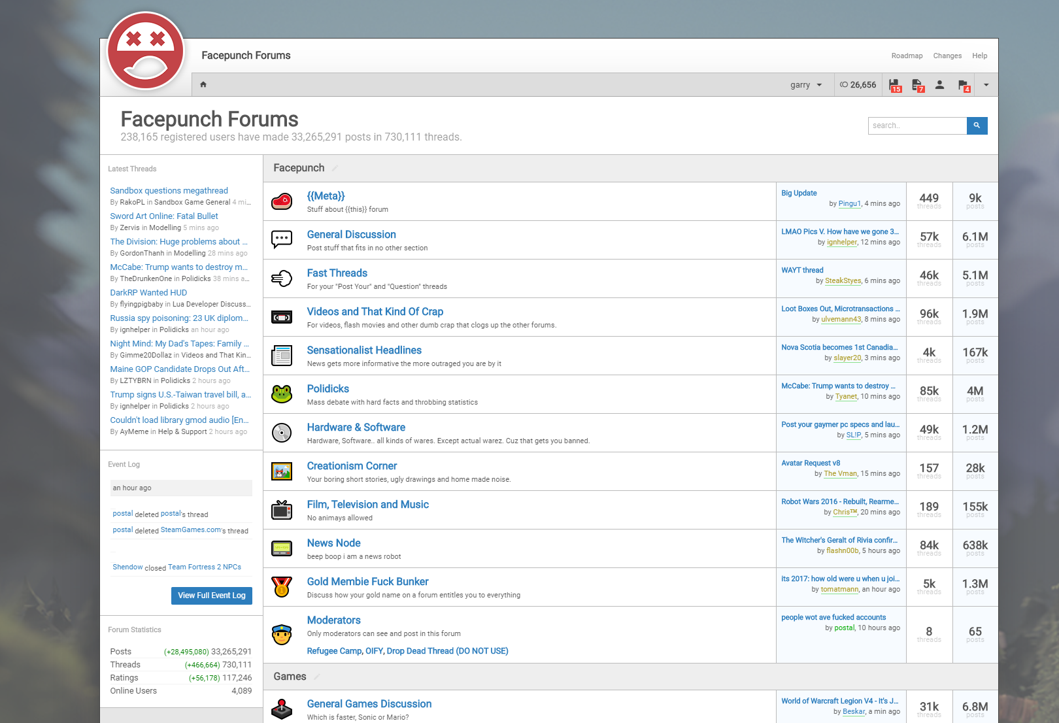Open user SteakStyes' profile link
Screen dimensions: 1059x723
tap(843, 281)
